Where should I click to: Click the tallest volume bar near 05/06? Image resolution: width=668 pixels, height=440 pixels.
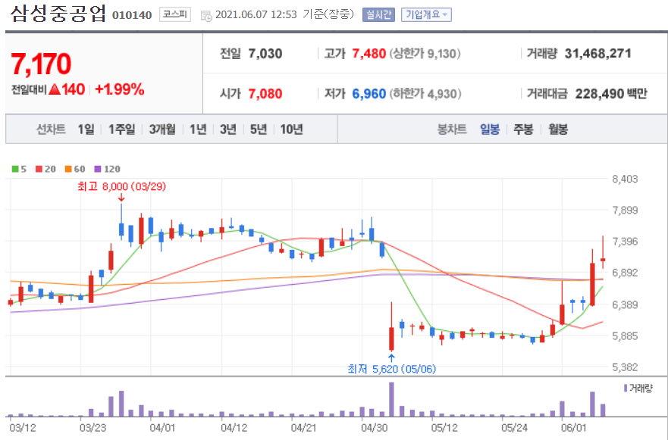[391, 399]
